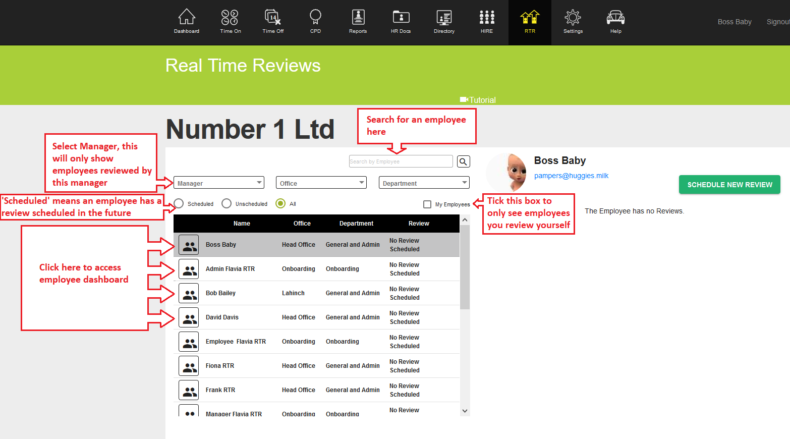The width and height of the screenshot is (790, 439).
Task: Open the HR Docs folder icon
Action: pyautogui.click(x=401, y=18)
